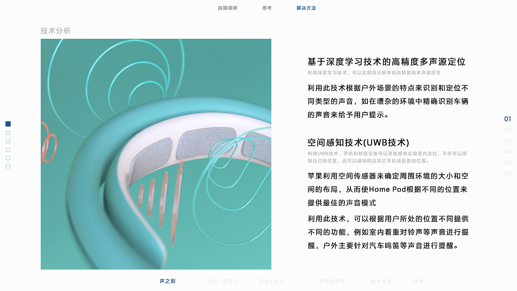Click the teal neckband product image
Screen dimensions: 517x291
point(156,154)
